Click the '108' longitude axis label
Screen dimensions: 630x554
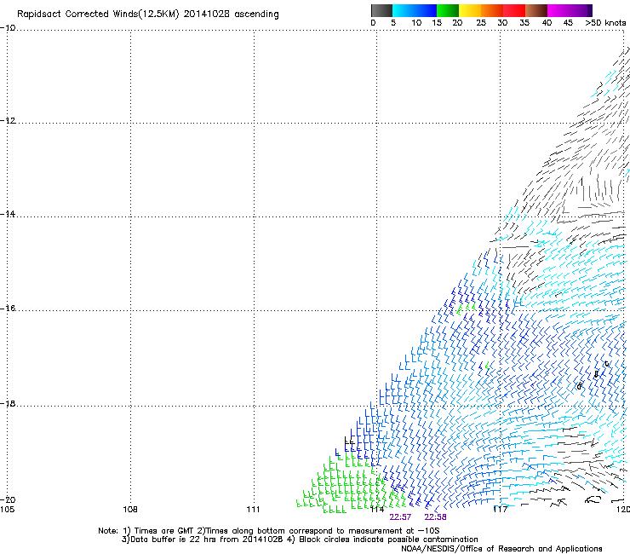(130, 510)
